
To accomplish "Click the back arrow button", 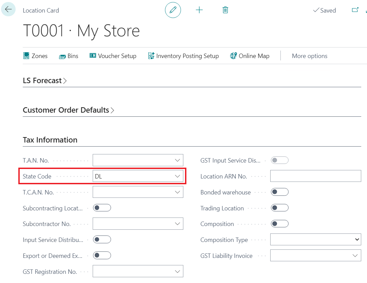I will 8,10.
